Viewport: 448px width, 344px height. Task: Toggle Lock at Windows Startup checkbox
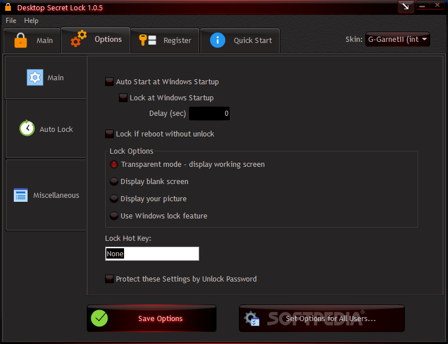[x=123, y=98]
